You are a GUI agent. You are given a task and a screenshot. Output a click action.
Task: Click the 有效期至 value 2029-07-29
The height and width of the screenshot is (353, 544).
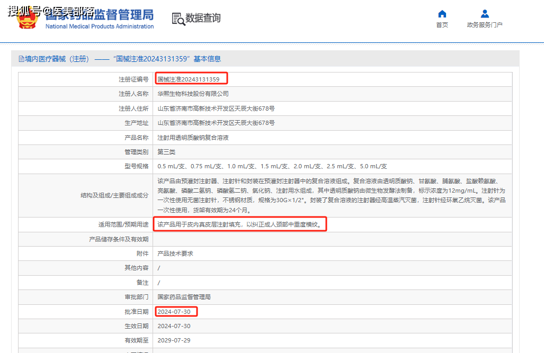174,340
